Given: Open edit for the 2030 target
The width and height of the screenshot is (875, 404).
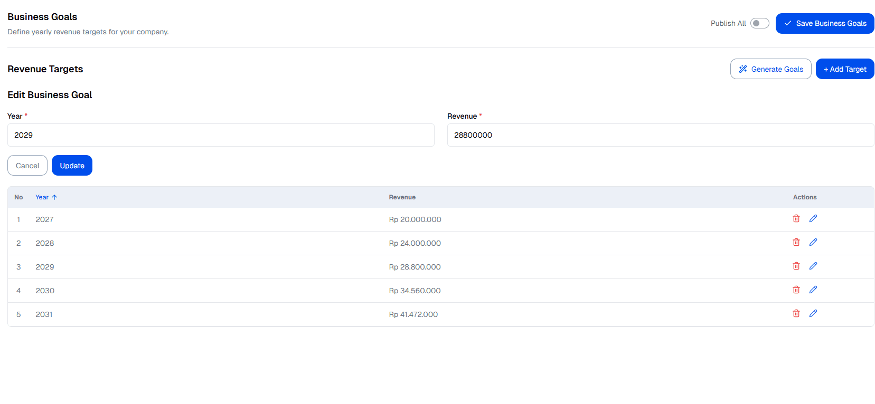Looking at the screenshot, I should [813, 290].
